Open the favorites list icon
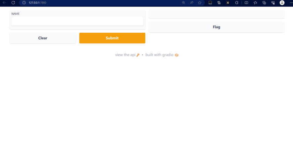Viewport: 293px width, 148px height. (255, 3)
